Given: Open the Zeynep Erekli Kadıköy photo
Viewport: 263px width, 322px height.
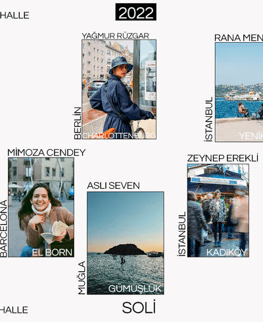Looking at the screenshot, I should click(x=218, y=210).
